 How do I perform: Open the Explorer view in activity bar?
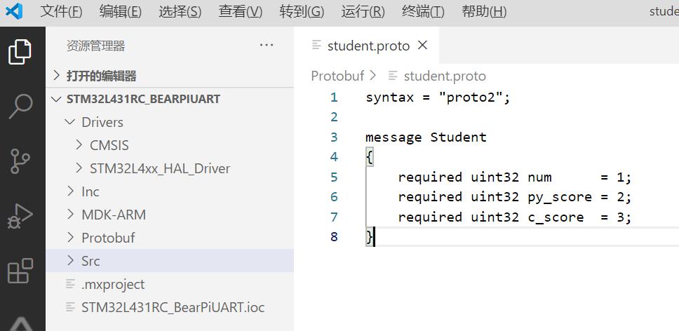[x=20, y=52]
